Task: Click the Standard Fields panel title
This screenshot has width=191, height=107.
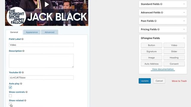Action: (150, 4)
